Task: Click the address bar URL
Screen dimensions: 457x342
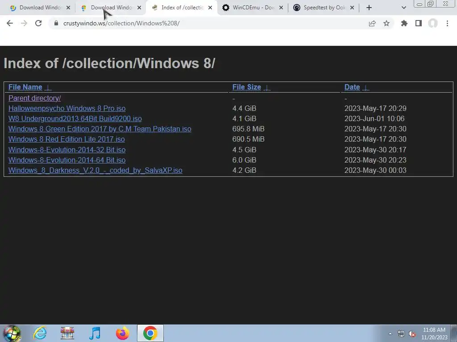Action: click(121, 23)
